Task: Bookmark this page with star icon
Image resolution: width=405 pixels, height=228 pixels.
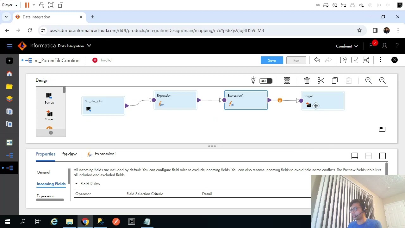Action: pyautogui.click(x=359, y=30)
